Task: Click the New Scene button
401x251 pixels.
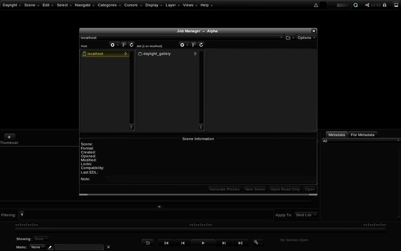Action: pos(255,189)
